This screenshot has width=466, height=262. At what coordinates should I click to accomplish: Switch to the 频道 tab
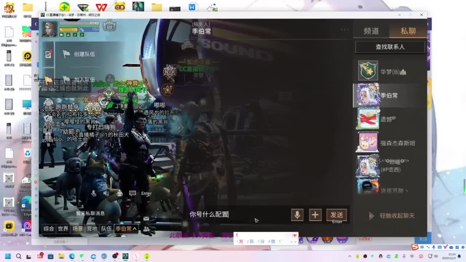click(x=371, y=31)
